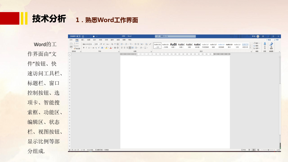Open the customize quick access toolbar arrow
This screenshot has height=162, width=288.
pyautogui.click(x=97, y=36)
